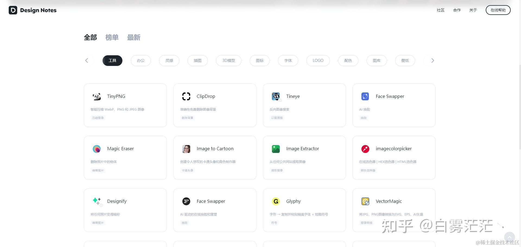The height and width of the screenshot is (247, 521).
Task: Click the VectorMagic logo icon
Action: click(x=365, y=201)
